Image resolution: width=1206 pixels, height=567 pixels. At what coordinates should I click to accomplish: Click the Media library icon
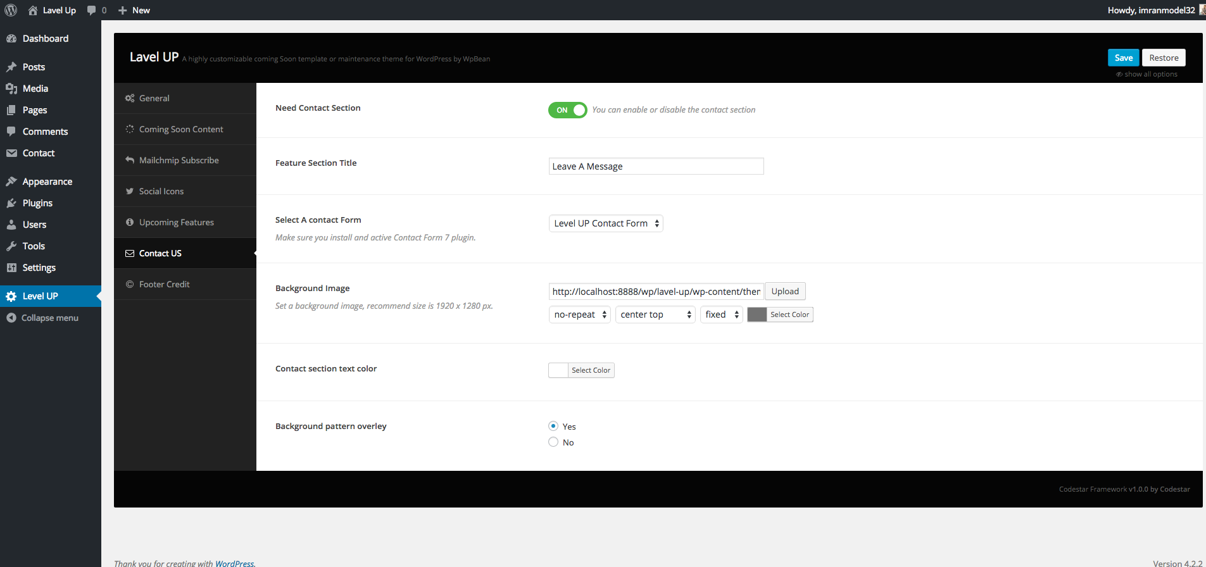(x=11, y=89)
